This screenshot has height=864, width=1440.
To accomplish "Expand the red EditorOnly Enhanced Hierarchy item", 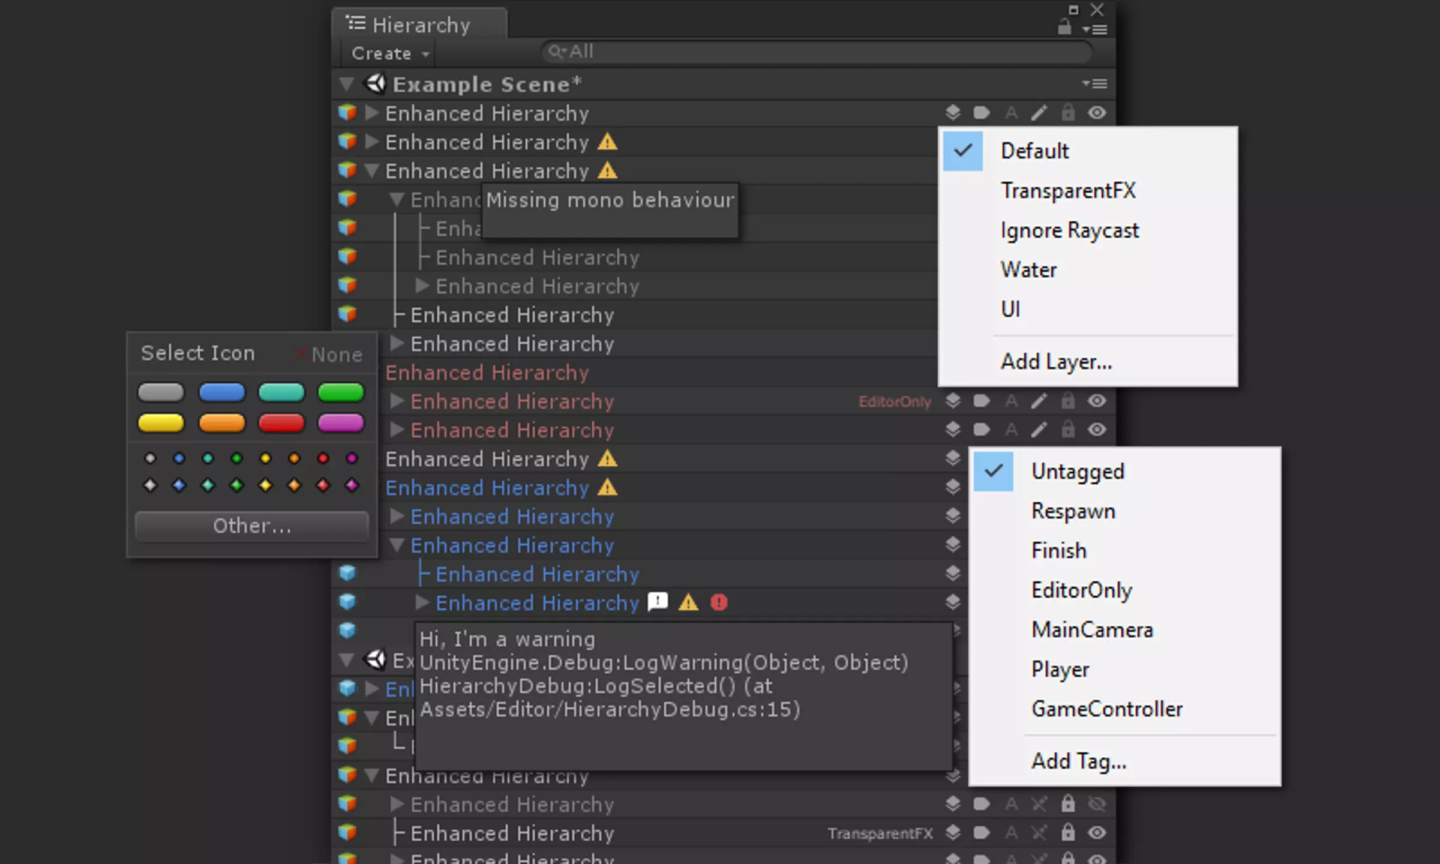I will [x=396, y=400].
